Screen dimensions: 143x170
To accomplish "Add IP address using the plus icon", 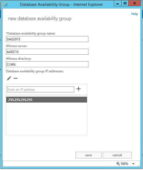I will tap(79, 89).
